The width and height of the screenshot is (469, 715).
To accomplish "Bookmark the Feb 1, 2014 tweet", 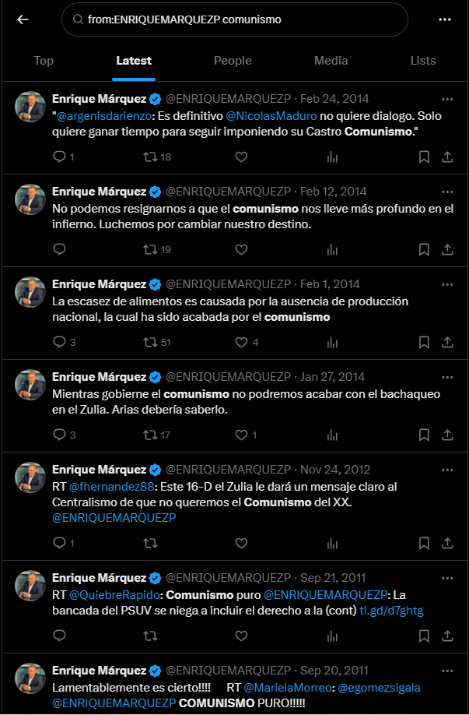I will click(x=424, y=343).
